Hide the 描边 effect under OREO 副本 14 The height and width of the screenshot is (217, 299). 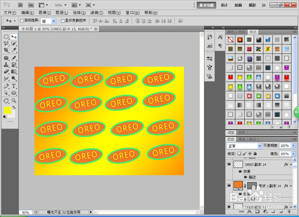click(x=245, y=177)
